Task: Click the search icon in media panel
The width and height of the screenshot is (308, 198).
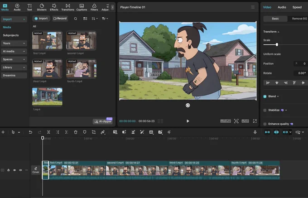Action: point(76,19)
